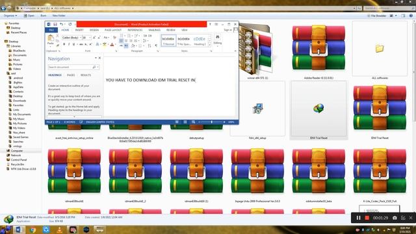Select the Adobe Reader archive file

tap(318, 51)
